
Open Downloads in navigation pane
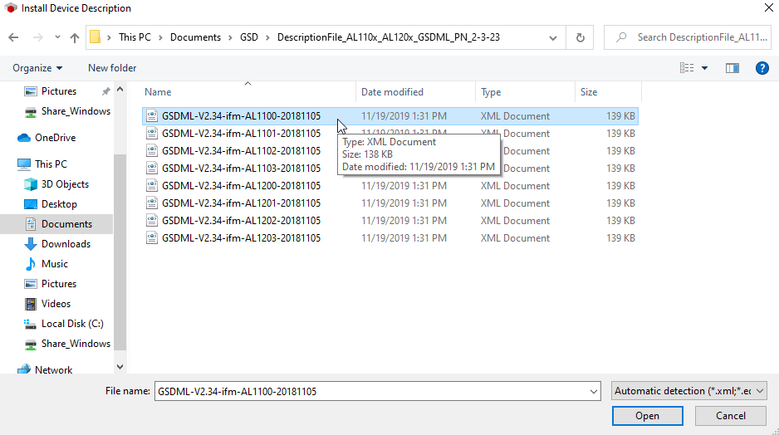(x=57, y=244)
